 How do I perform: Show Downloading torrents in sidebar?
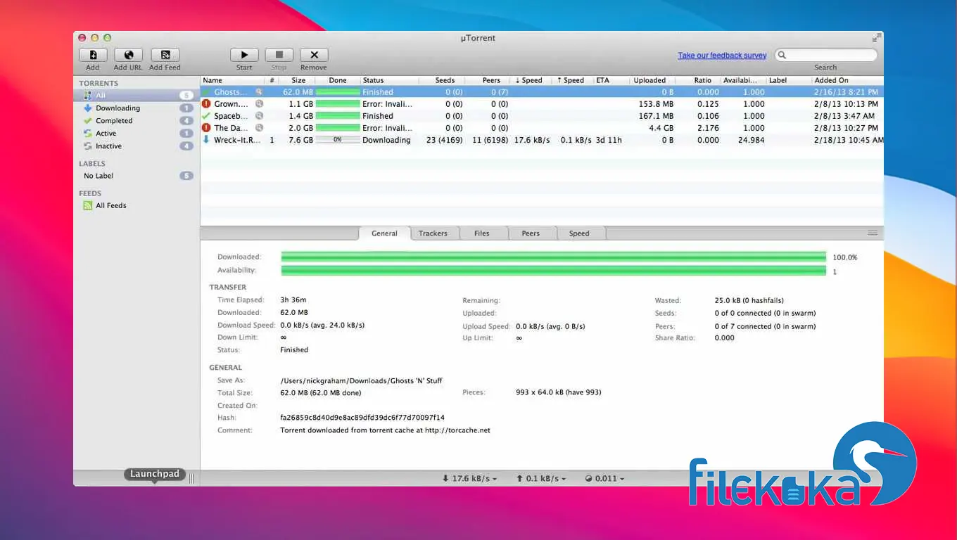(x=137, y=108)
